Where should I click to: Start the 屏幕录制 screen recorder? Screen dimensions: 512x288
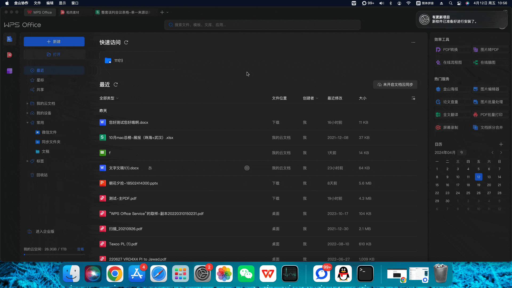point(451,127)
